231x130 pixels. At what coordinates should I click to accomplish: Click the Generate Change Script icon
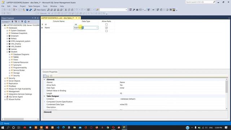(x=149, y=10)
